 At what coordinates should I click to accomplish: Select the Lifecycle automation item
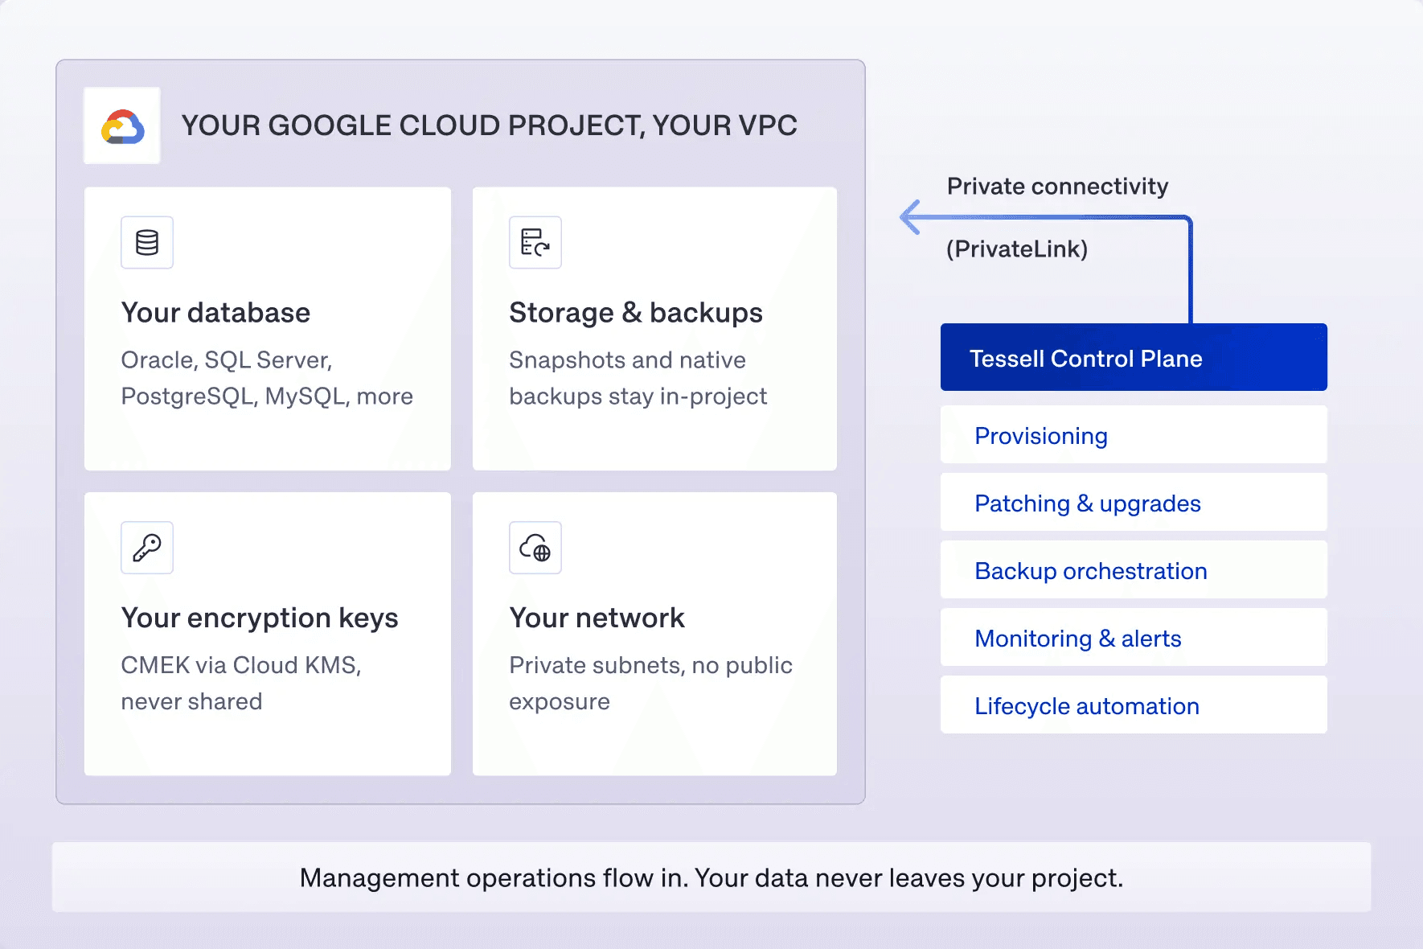[x=1134, y=705]
